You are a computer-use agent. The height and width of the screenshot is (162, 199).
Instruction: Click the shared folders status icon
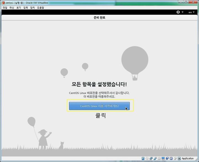coord(159,159)
